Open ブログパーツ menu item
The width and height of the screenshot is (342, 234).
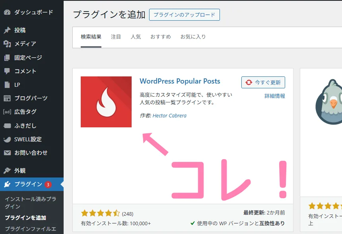[x=32, y=98]
